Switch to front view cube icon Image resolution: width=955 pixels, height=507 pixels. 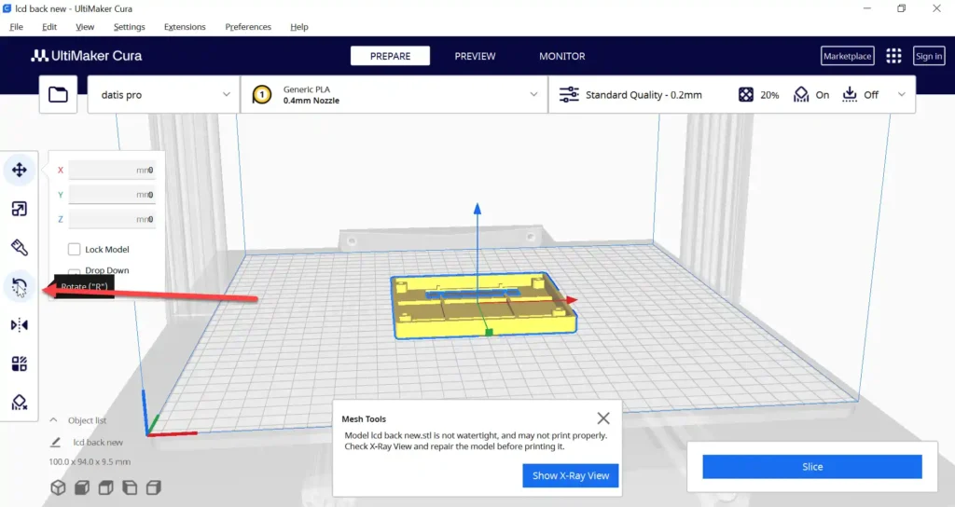[82, 487]
